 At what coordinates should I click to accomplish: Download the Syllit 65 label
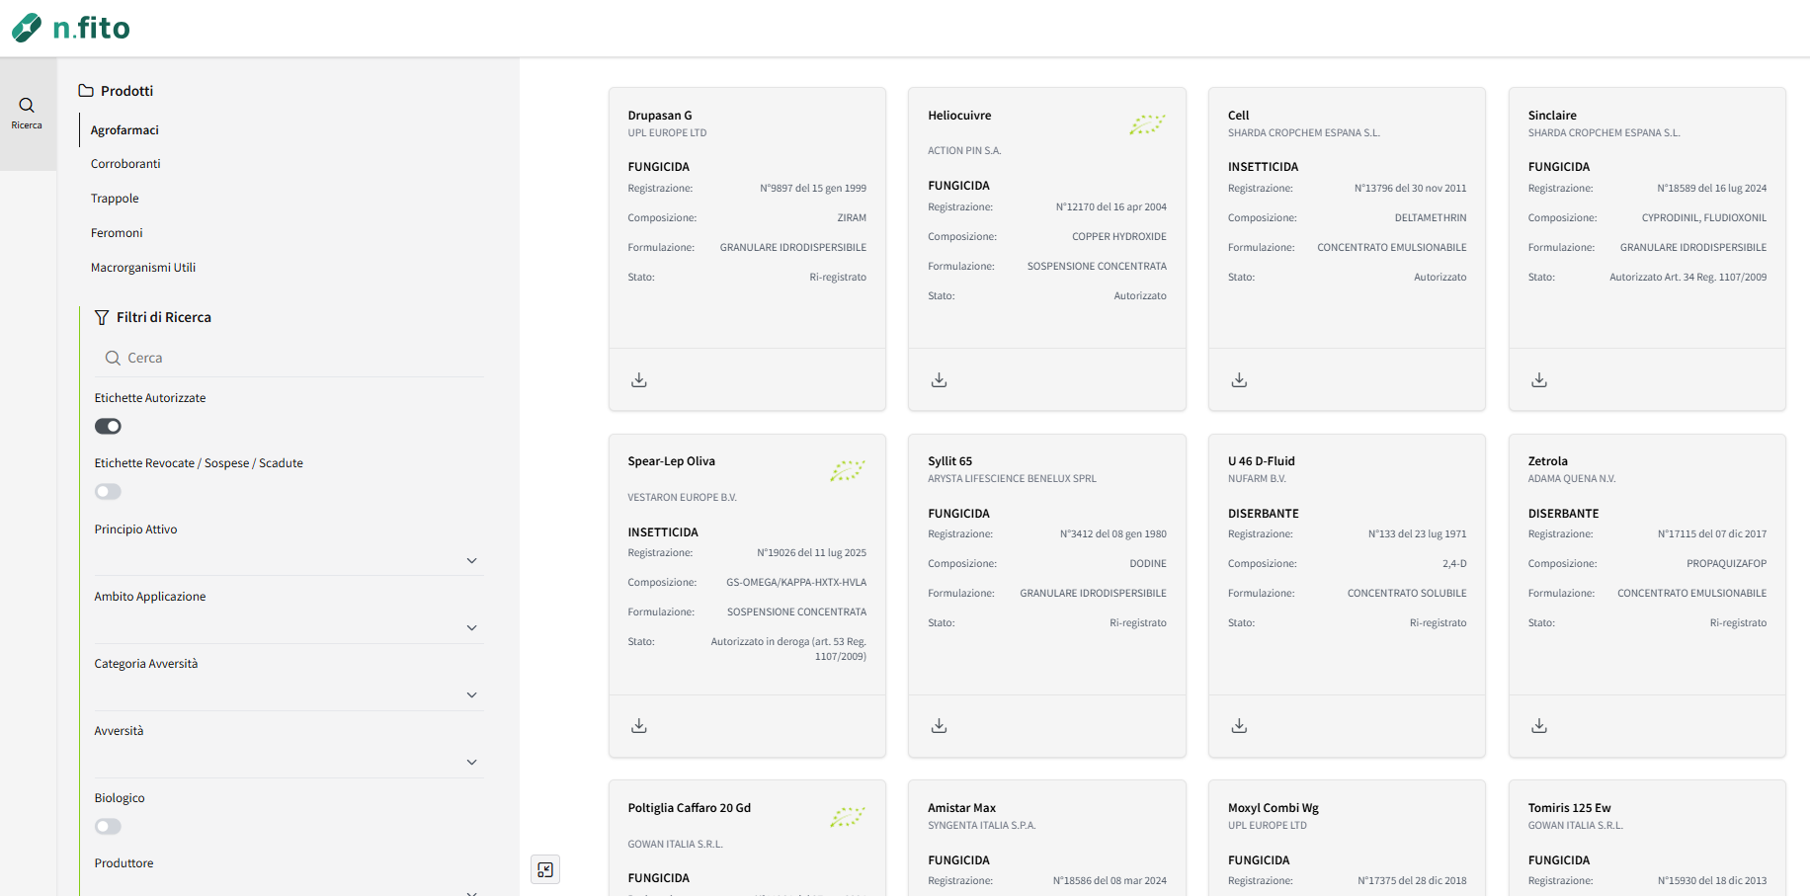[940, 725]
